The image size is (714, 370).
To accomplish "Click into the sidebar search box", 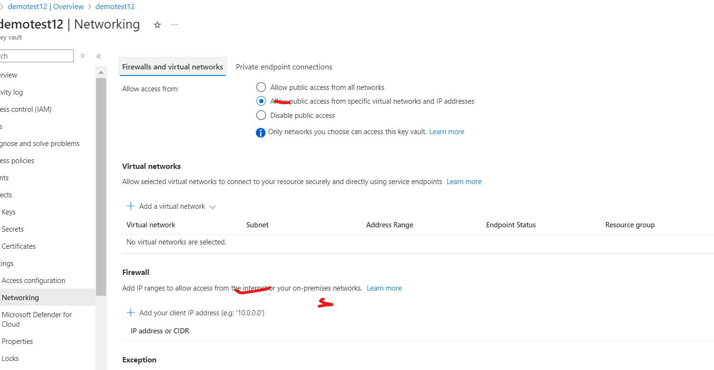I will tap(37, 56).
